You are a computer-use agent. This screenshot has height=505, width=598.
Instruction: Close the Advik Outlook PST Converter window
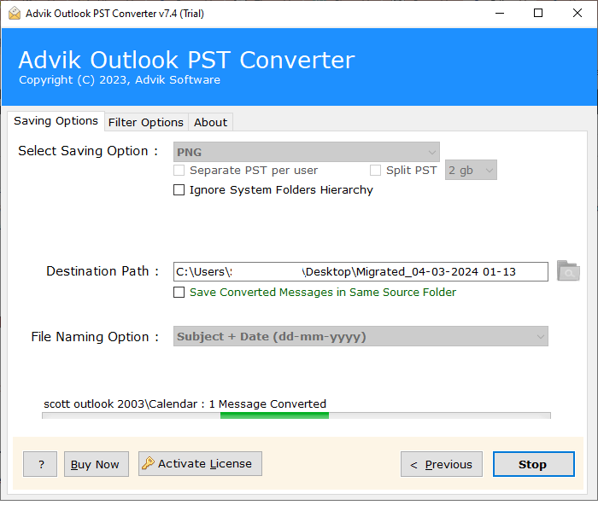tap(577, 14)
